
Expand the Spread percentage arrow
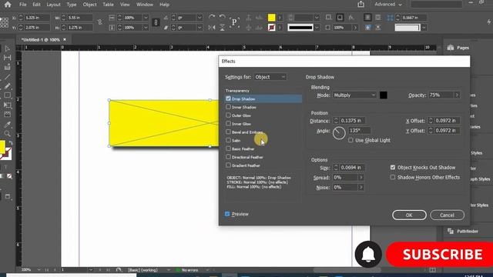[361, 178]
